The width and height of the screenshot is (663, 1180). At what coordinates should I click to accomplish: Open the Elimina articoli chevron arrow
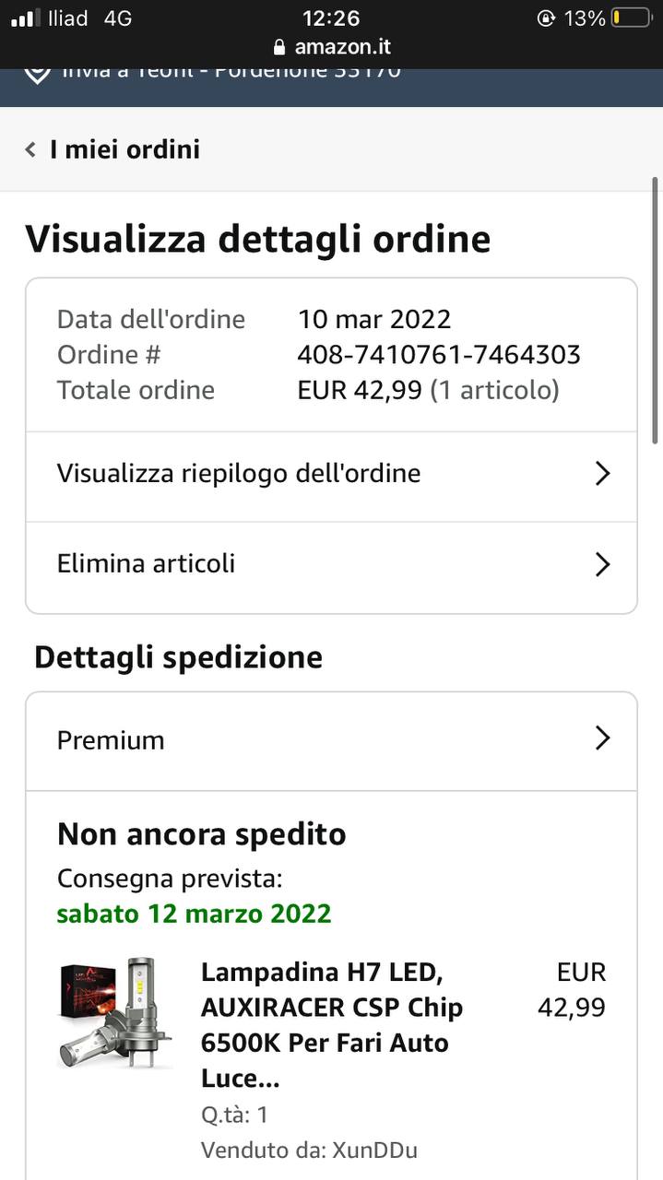tap(602, 564)
